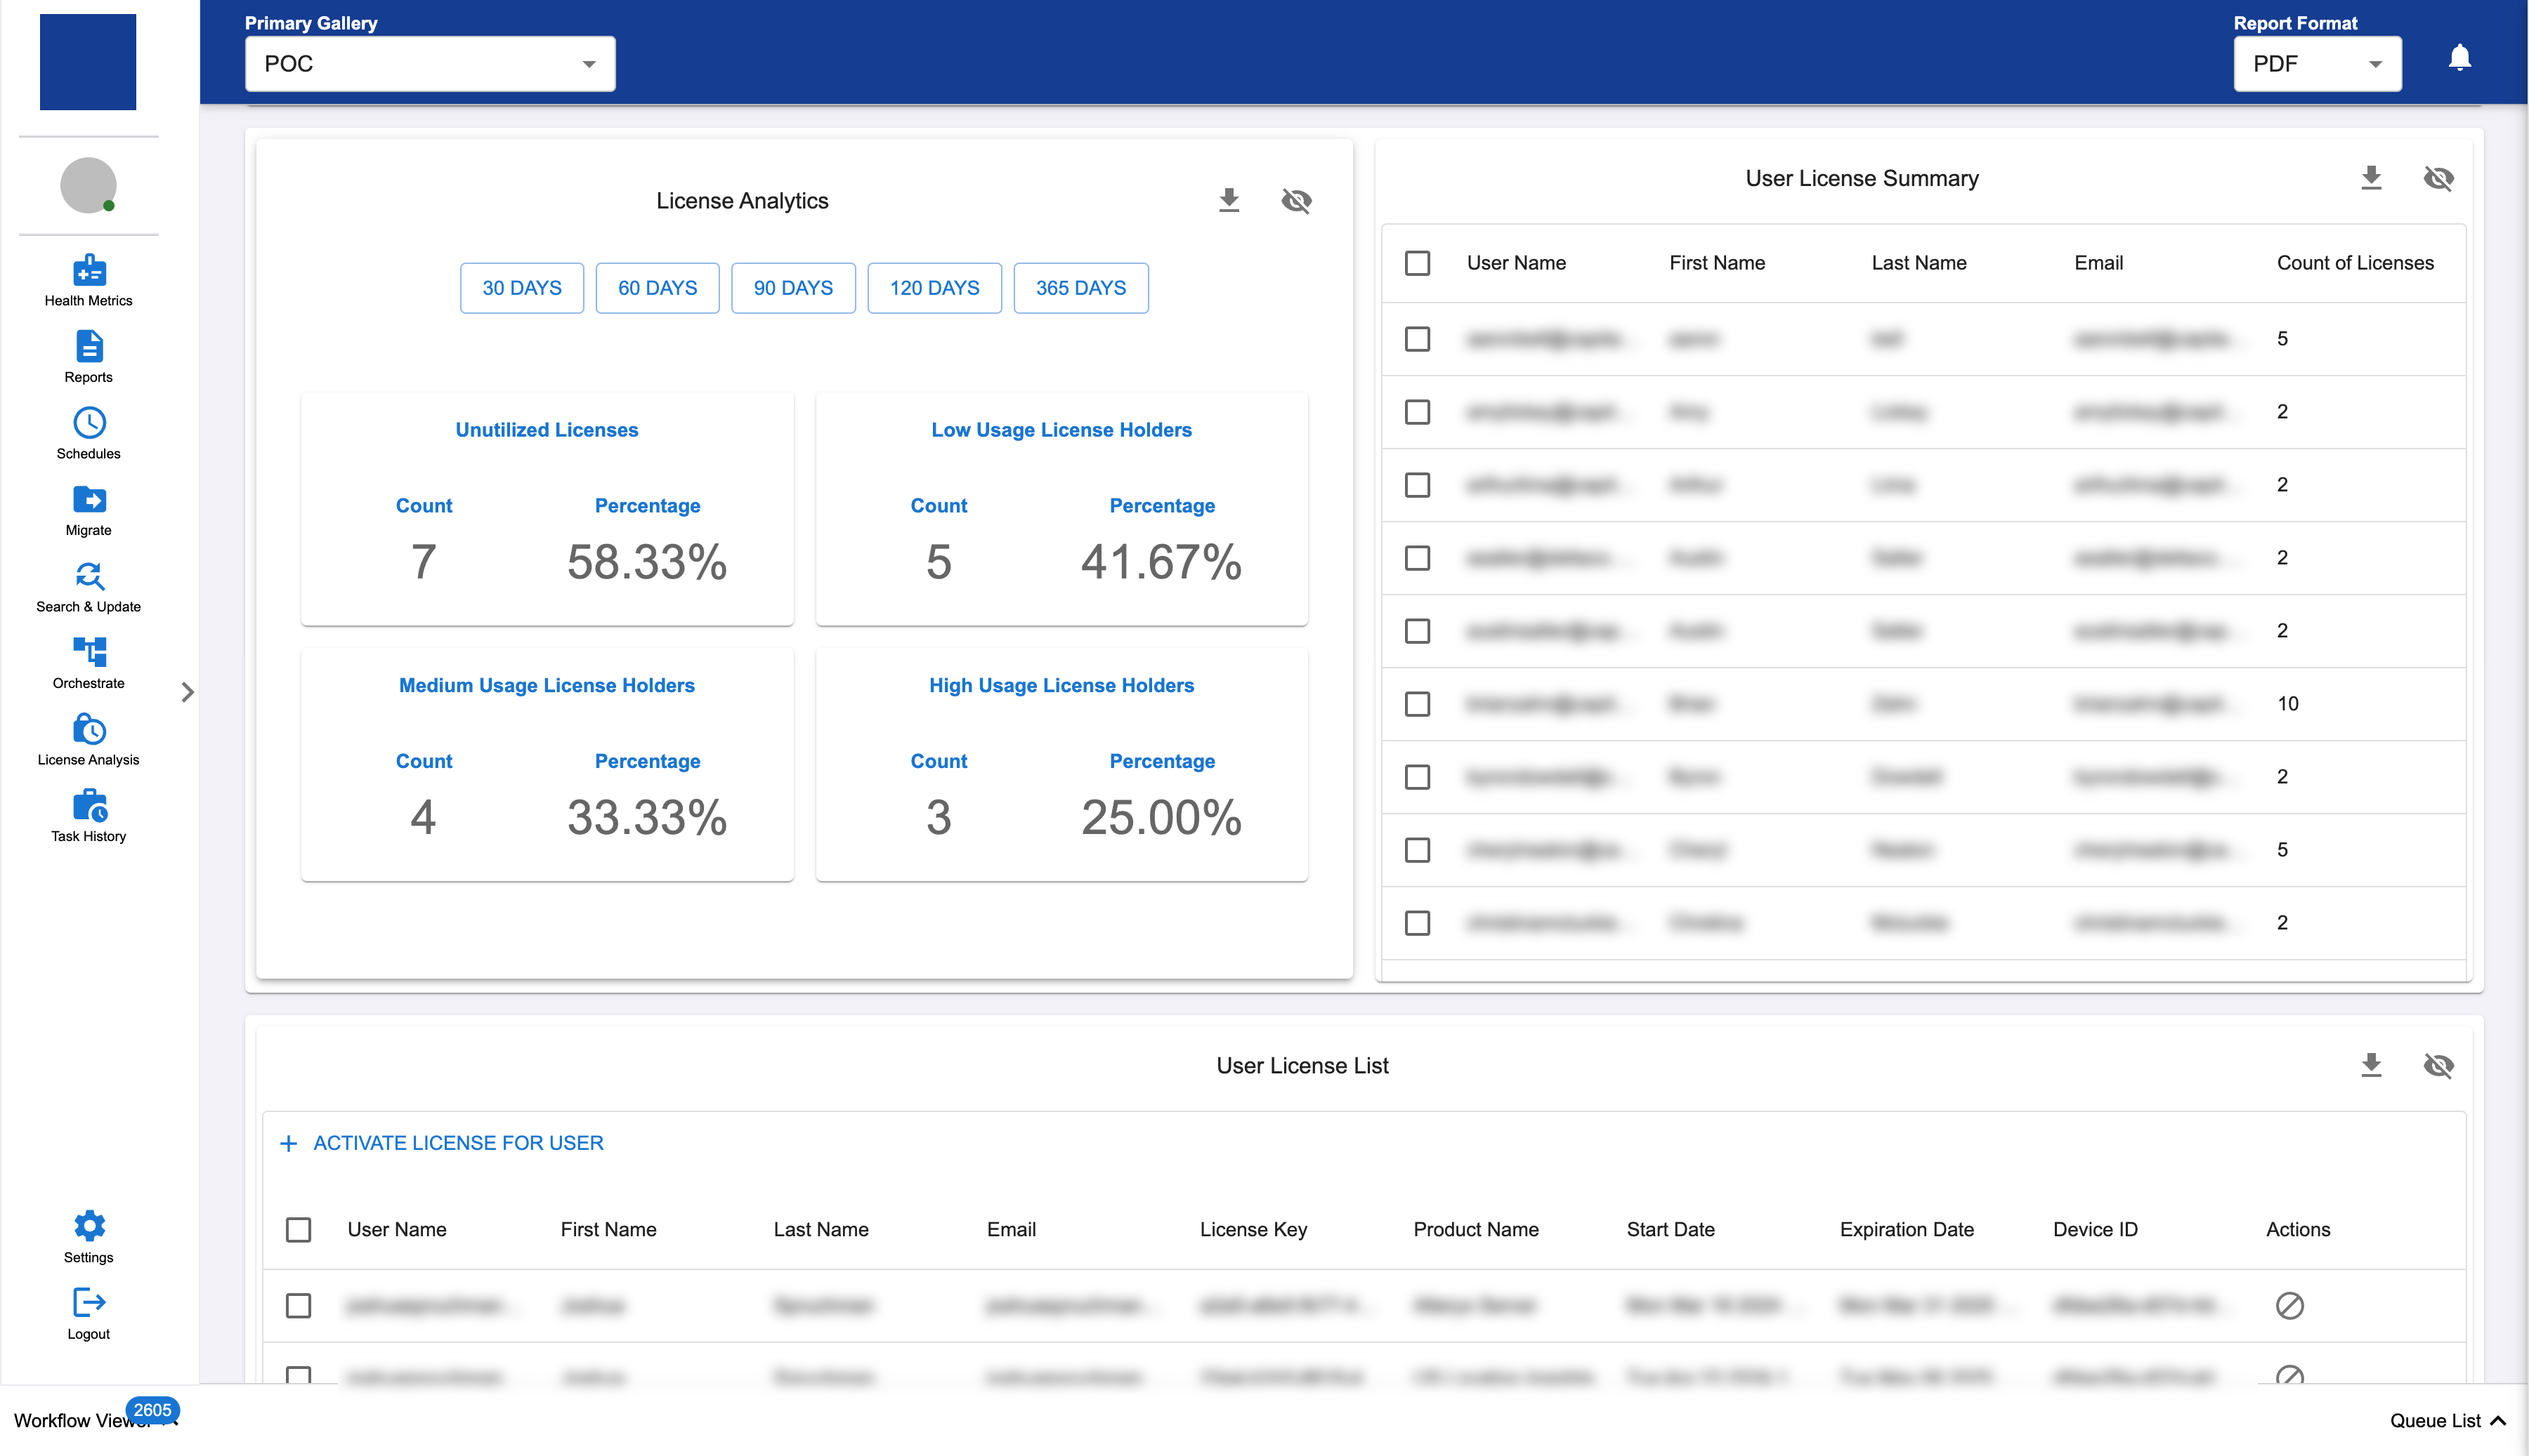Open the Reports sidebar icon
The height and width of the screenshot is (1456, 2529).
[89, 347]
